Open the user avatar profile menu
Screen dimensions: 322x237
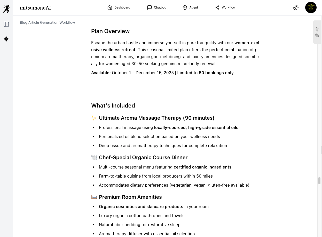click(311, 8)
